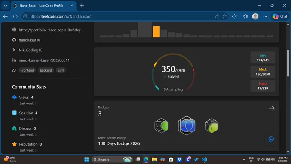Screen dimensions: 291x164
Task: Click the page vertical scrollbar thumb
Action: 288,63
